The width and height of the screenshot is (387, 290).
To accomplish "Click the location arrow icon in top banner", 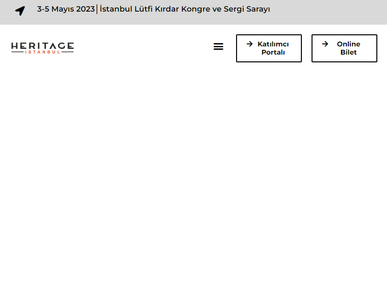I will (20, 11).
